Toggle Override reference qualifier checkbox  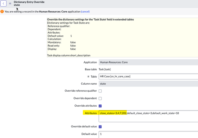[100, 91]
